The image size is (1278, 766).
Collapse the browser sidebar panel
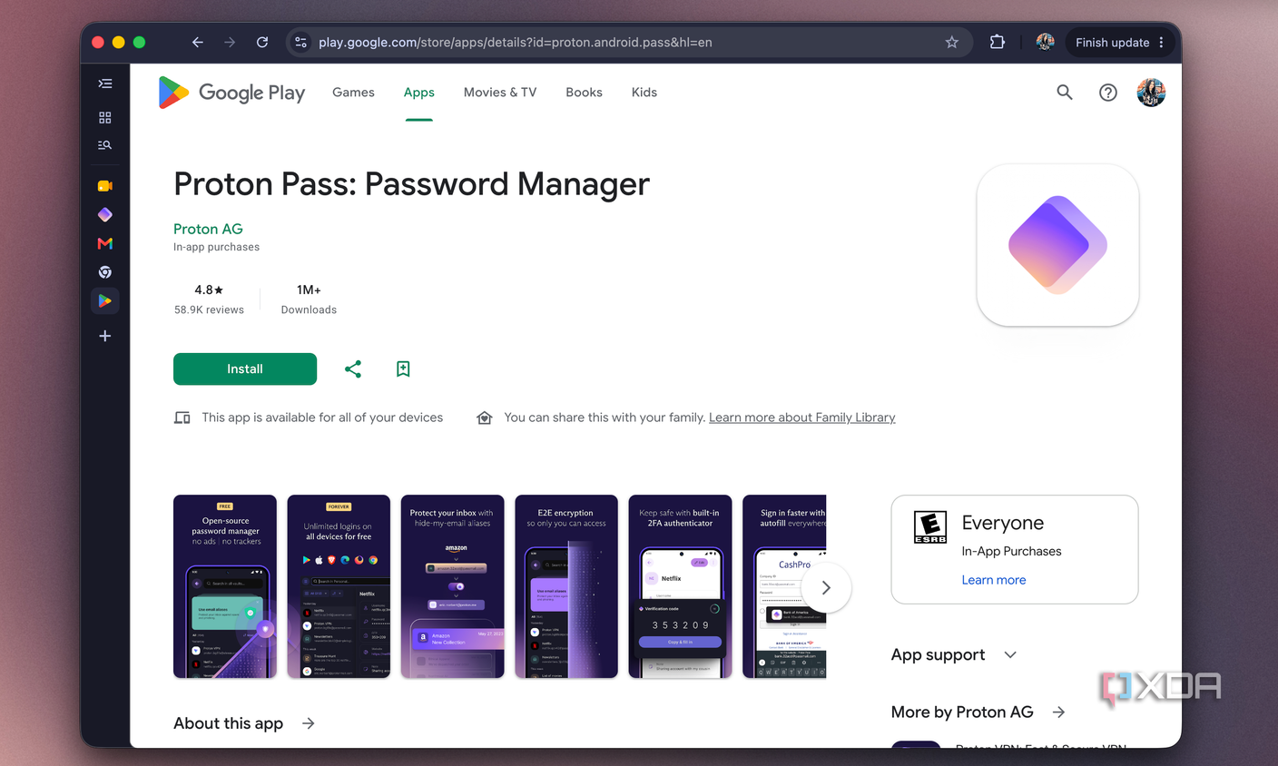click(x=105, y=83)
